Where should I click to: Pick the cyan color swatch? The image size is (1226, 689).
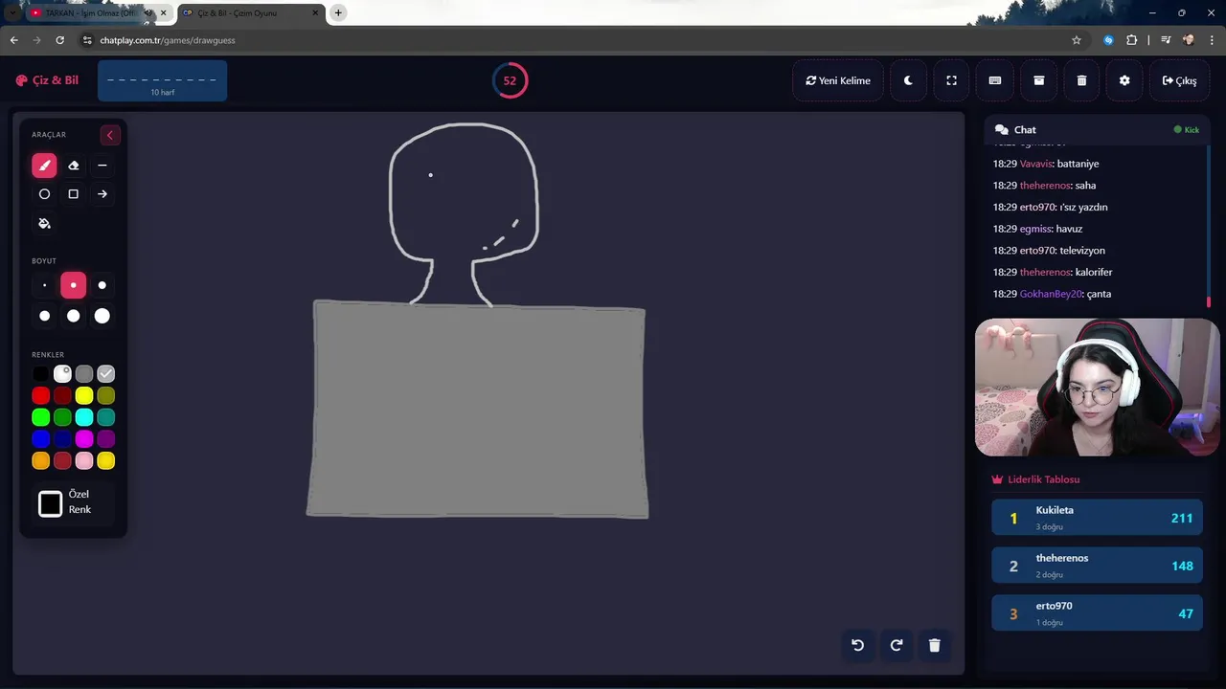[84, 417]
